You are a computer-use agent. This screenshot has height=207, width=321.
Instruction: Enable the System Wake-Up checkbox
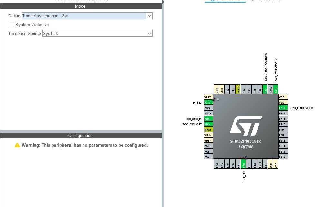tap(12, 25)
